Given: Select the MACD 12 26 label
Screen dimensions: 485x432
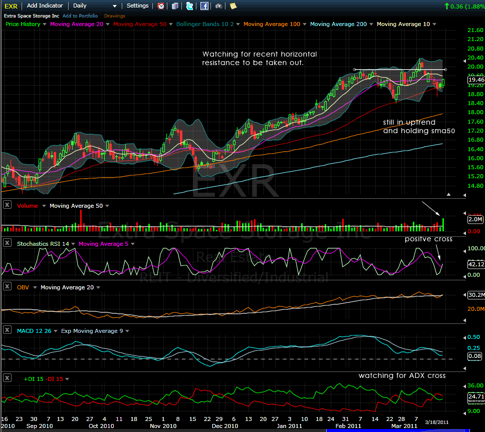Looking at the screenshot, I should click(34, 331).
